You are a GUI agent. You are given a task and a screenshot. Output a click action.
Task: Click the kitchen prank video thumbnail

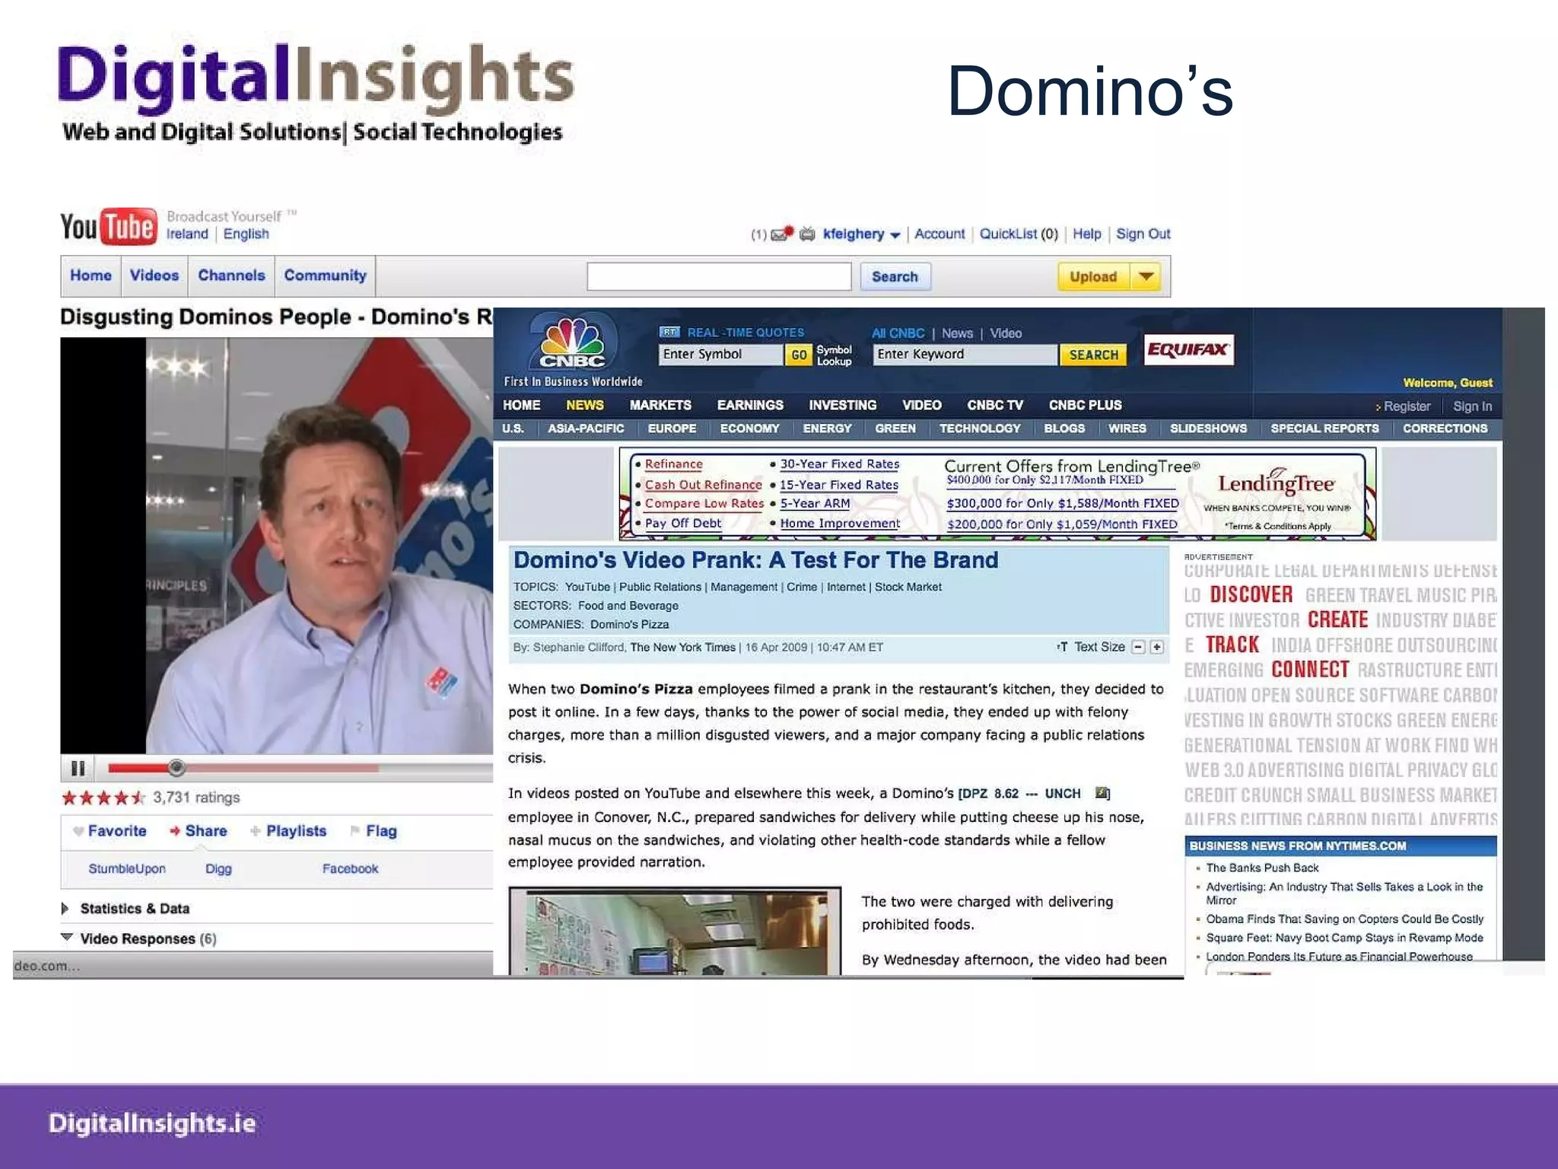(x=675, y=932)
